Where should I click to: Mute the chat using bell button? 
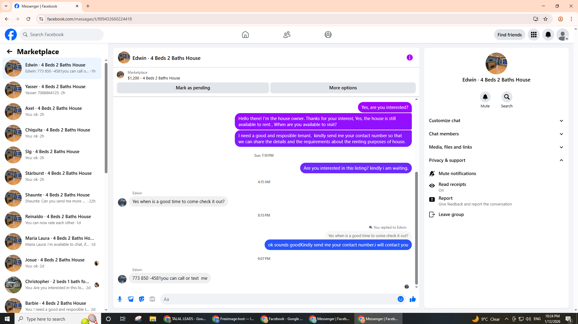485,97
